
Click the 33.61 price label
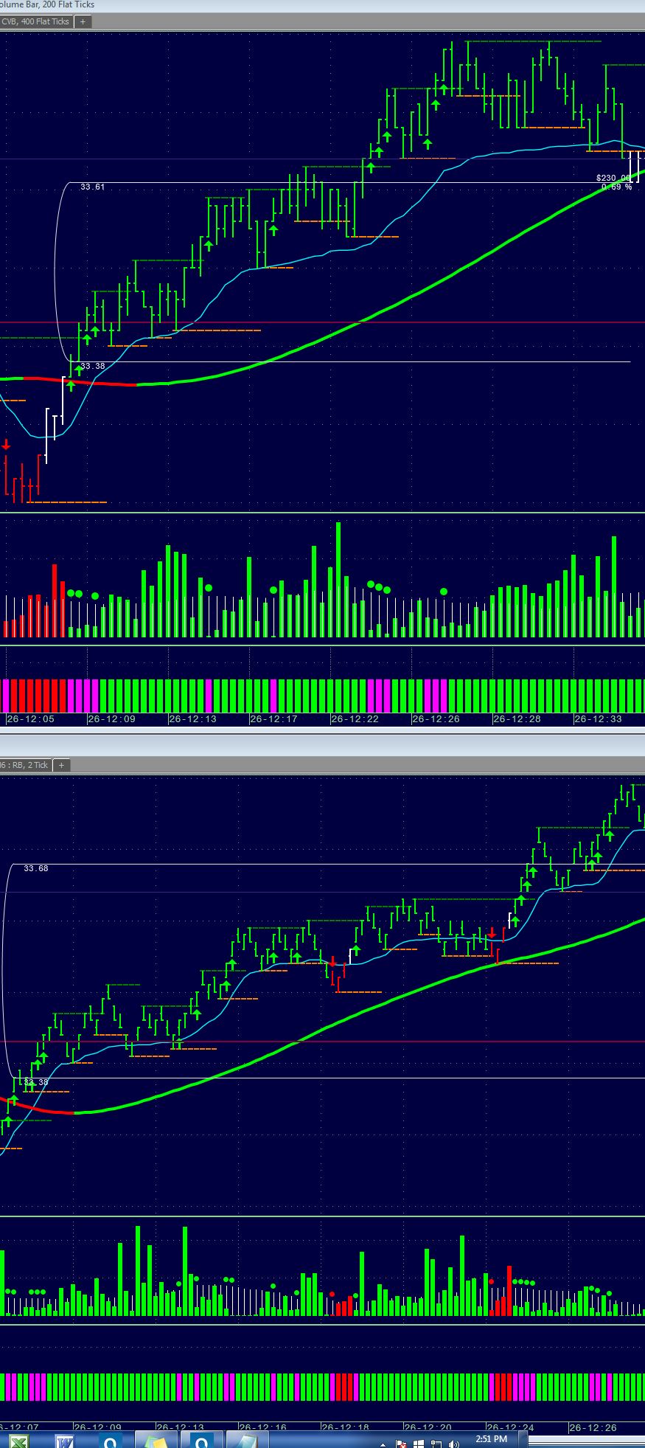pos(93,187)
